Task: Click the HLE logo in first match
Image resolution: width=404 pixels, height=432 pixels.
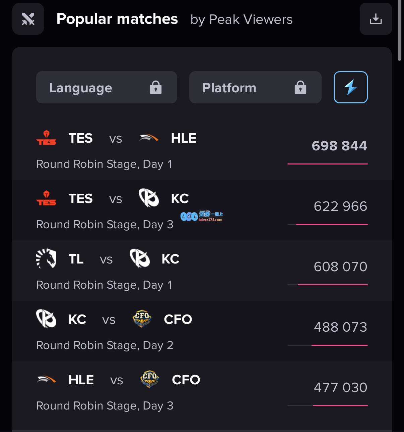Action: [x=149, y=138]
